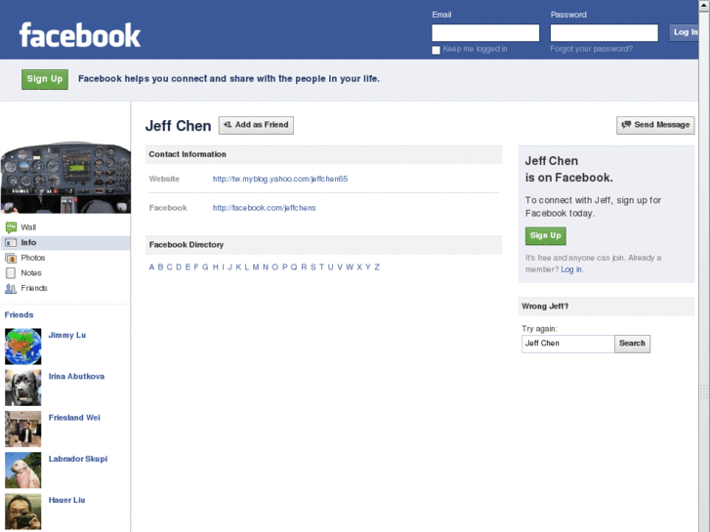Click the Forgot your password link
Viewport: 710px width, 532px height.
[592, 49]
